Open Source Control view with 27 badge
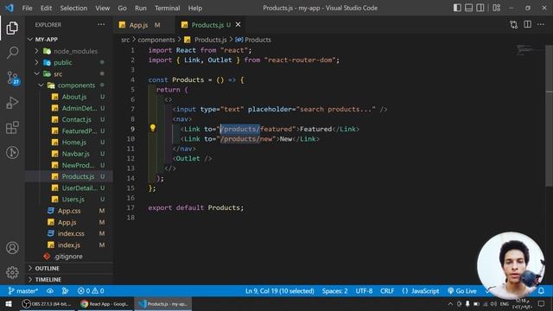The image size is (553, 311). (x=13, y=78)
